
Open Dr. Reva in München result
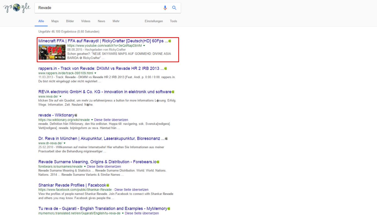tap(101, 138)
